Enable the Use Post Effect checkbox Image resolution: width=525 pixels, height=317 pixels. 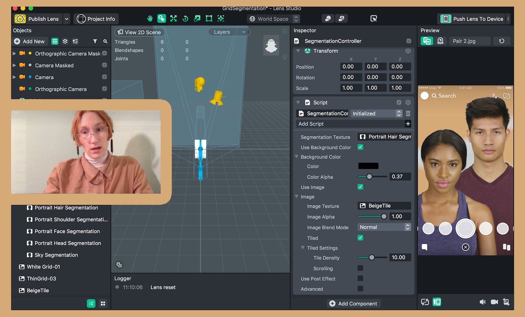361,278
